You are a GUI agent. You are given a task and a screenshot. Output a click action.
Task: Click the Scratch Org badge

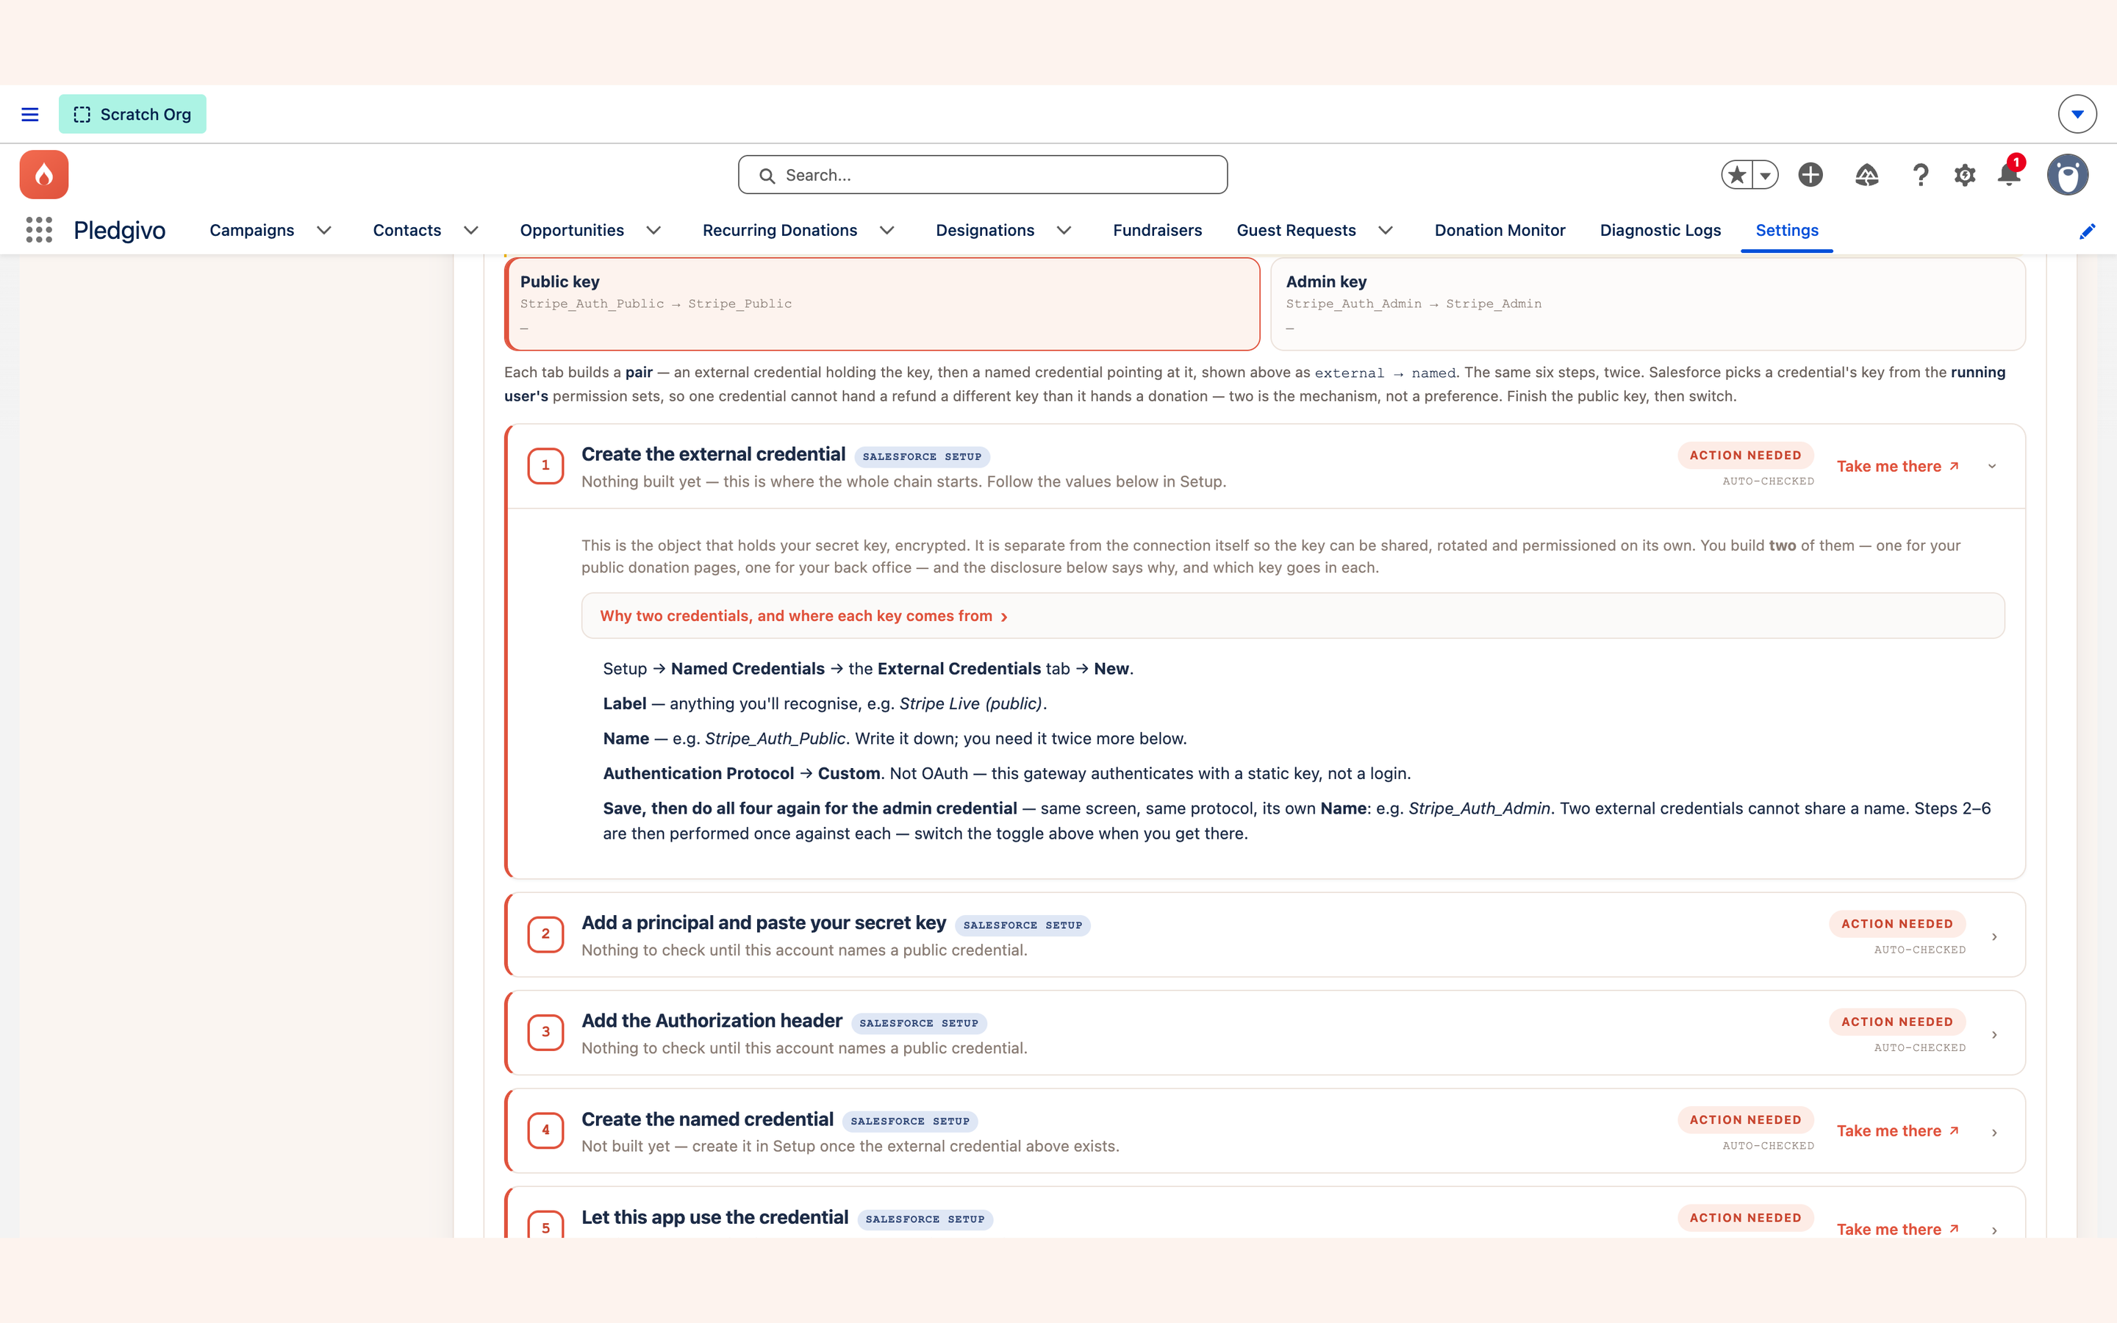tap(132, 115)
